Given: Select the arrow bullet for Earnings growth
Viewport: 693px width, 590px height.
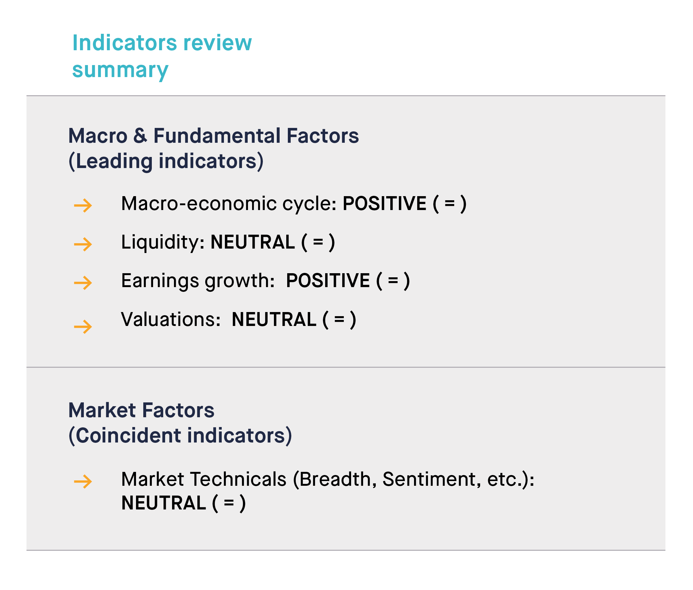Looking at the screenshot, I should [x=83, y=283].
